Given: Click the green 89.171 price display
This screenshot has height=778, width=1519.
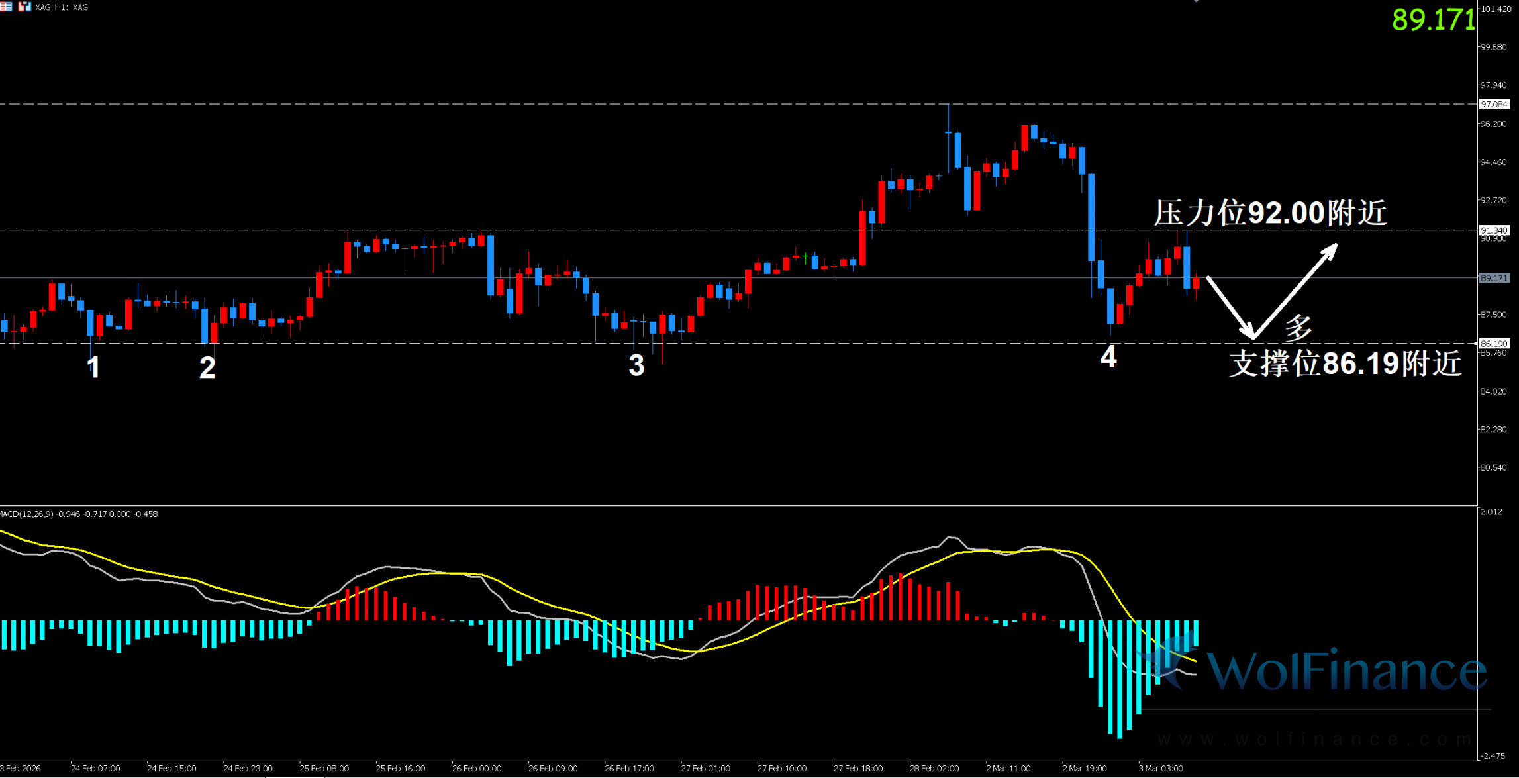Looking at the screenshot, I should 1433,20.
